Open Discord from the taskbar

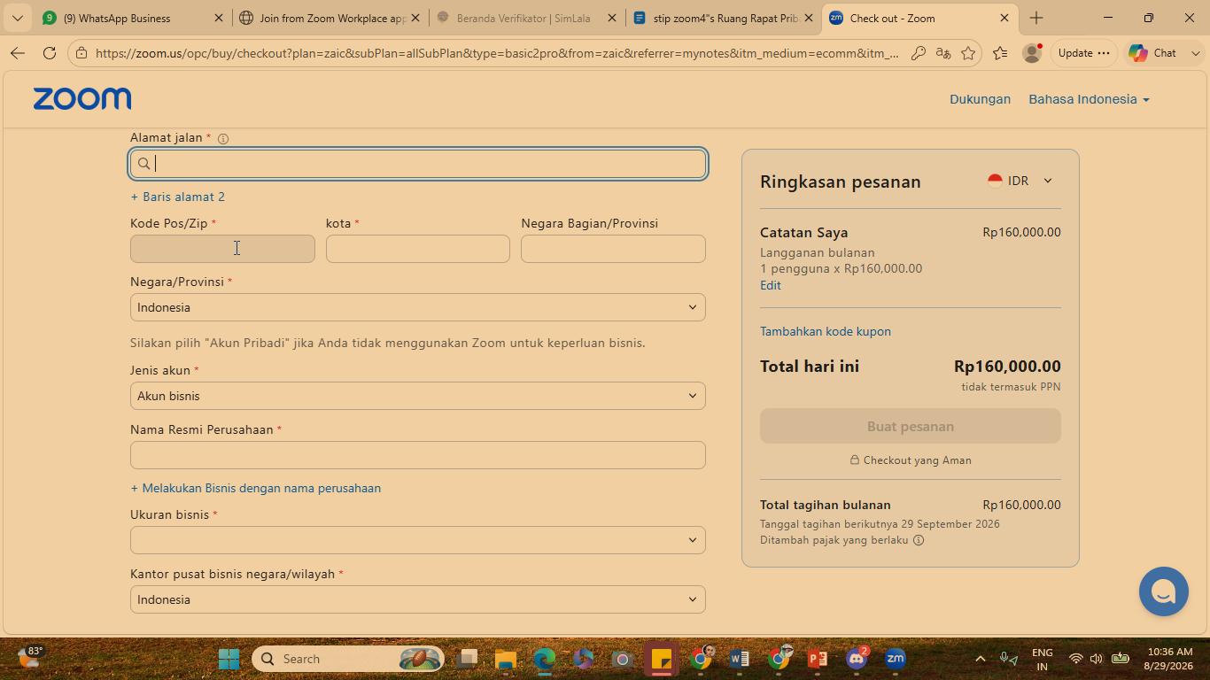(857, 659)
